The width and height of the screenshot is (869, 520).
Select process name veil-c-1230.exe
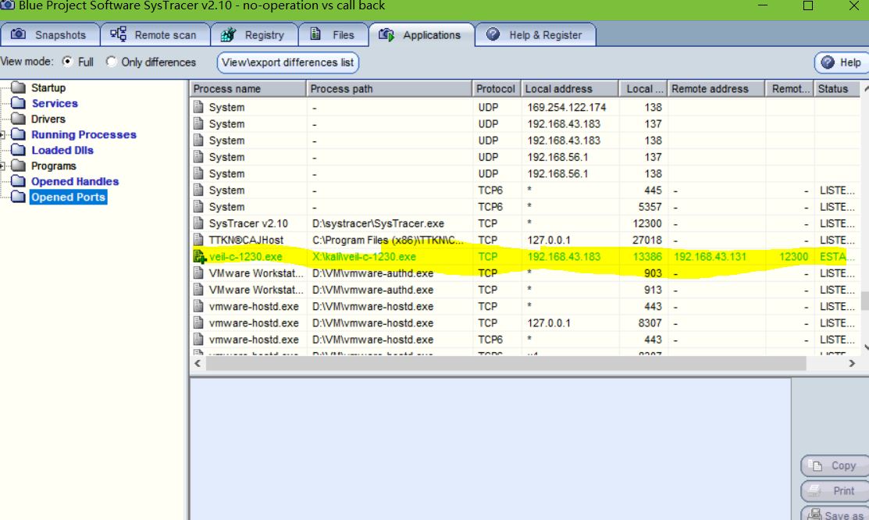coord(245,257)
